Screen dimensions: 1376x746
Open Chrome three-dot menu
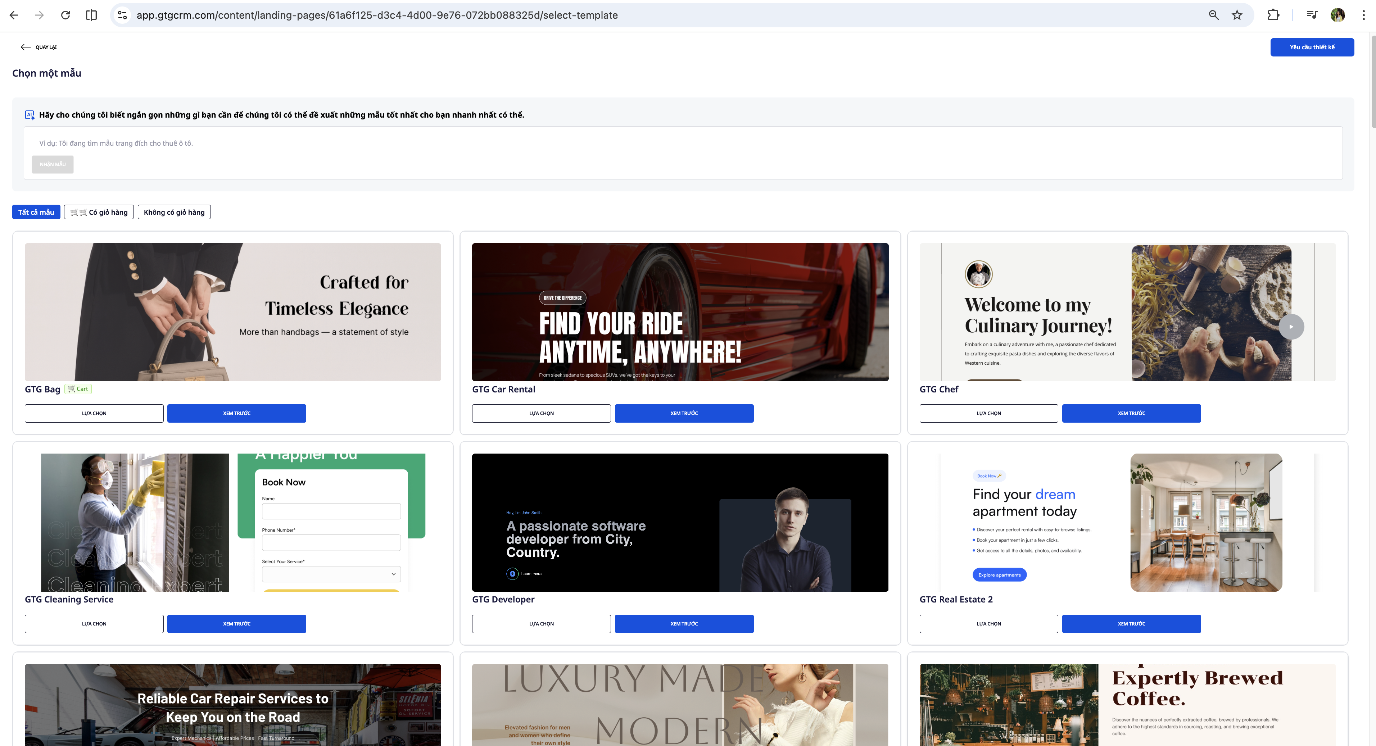coord(1363,15)
